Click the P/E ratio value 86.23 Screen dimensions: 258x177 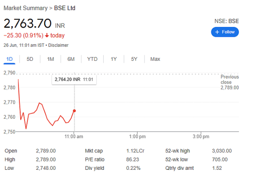[x=132, y=159]
